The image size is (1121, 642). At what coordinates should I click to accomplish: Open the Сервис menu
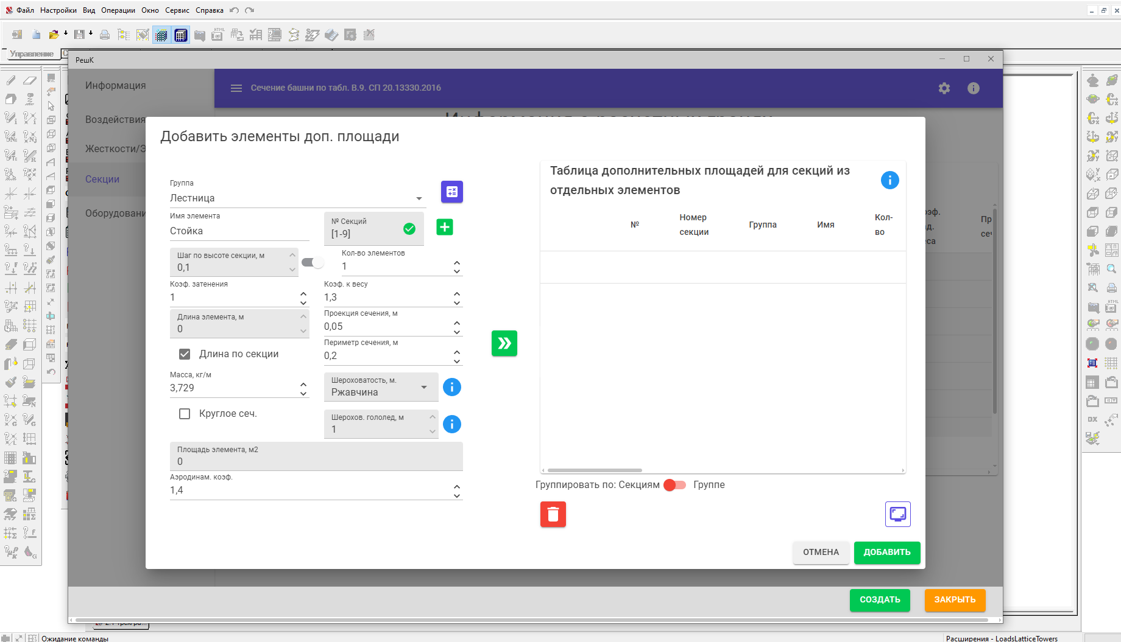[177, 10]
